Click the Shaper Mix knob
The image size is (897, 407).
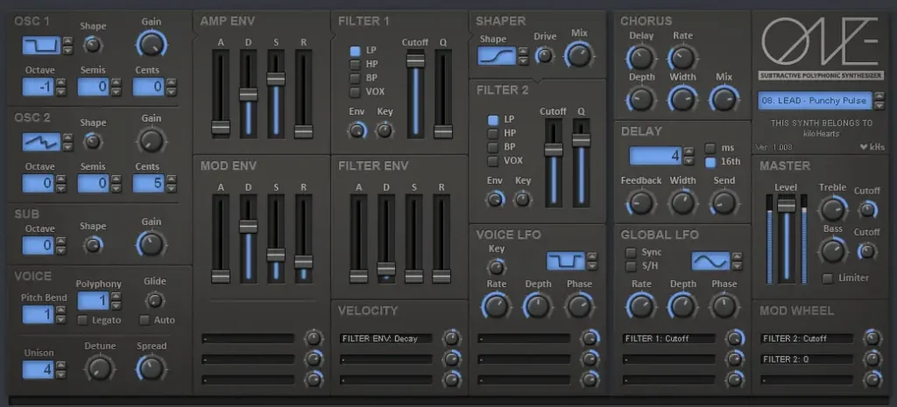click(x=579, y=55)
